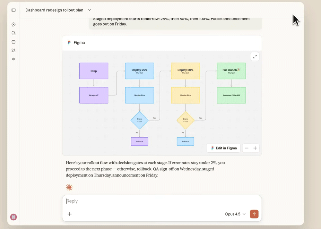The image size is (321, 229).
Task: Expand the Figma diagram to fullscreen
Action: coord(255,57)
